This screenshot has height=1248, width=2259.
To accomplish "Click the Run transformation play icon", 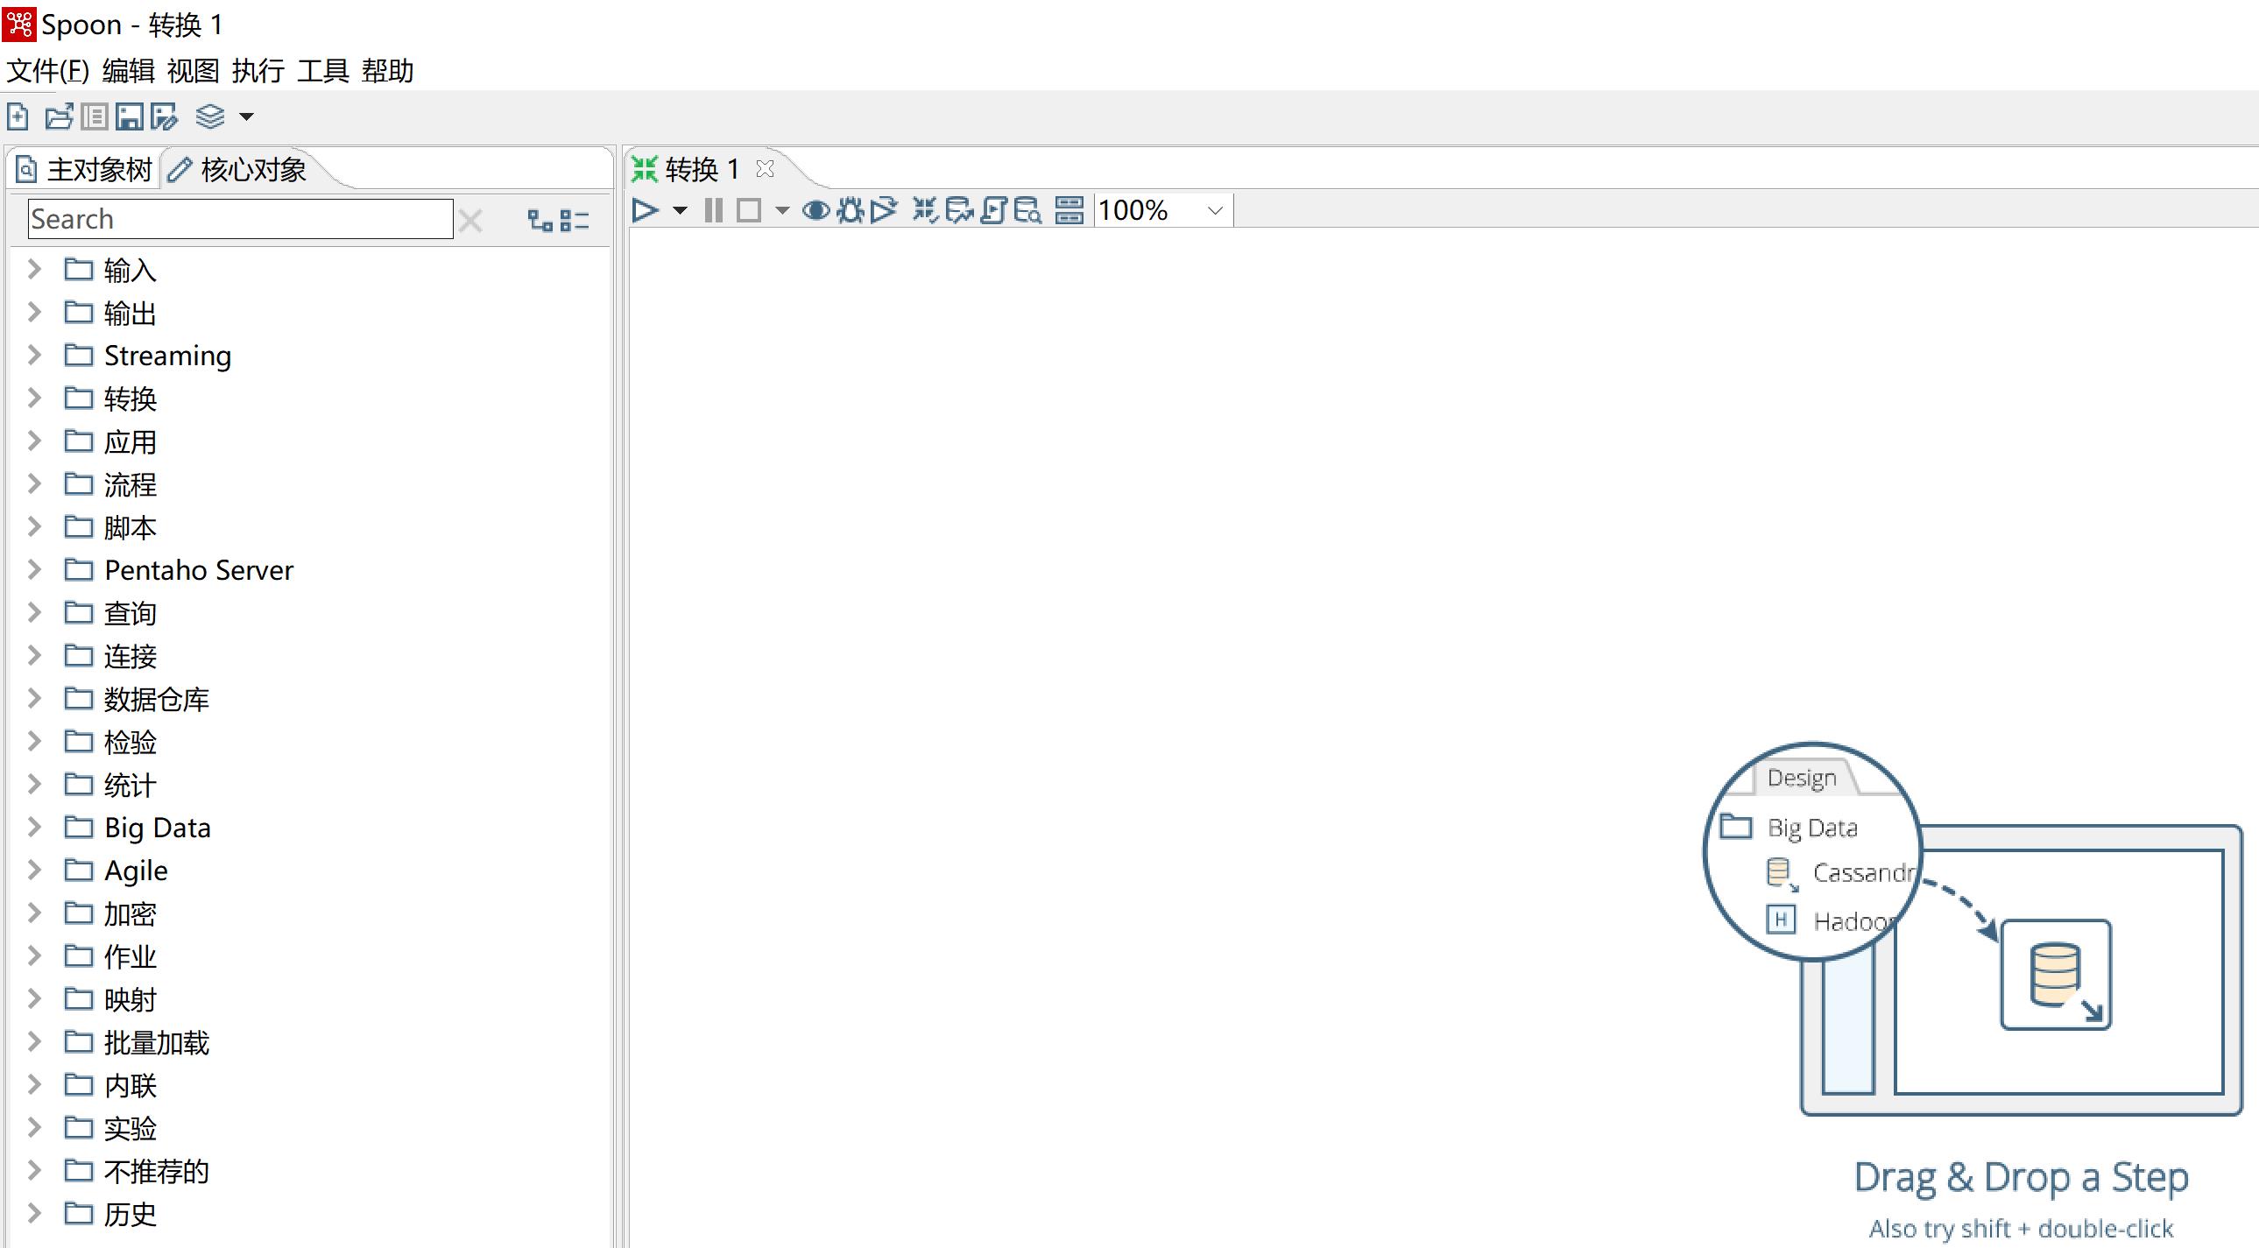I will tap(644, 209).
